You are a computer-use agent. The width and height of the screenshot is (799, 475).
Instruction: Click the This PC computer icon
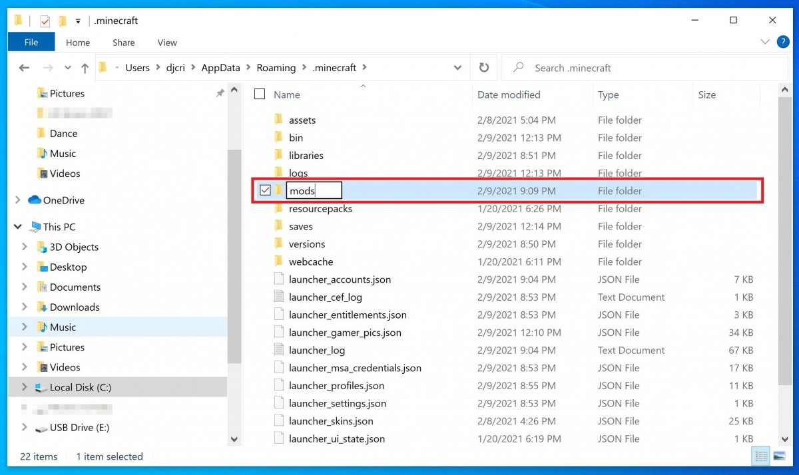pos(35,227)
